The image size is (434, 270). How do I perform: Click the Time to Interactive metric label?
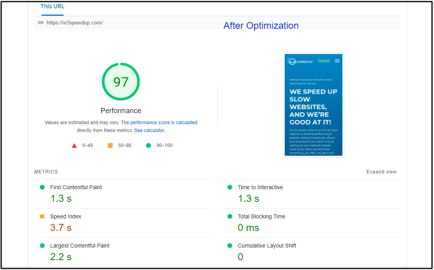click(x=260, y=187)
